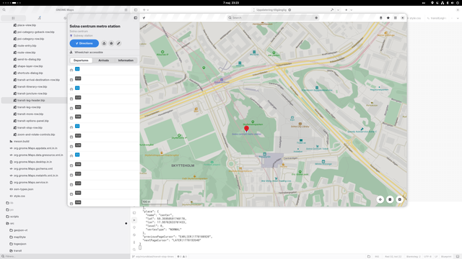Image resolution: width=462 pixels, height=259 pixels.
Task: Open favorites star menu in map header
Action: [388, 18]
